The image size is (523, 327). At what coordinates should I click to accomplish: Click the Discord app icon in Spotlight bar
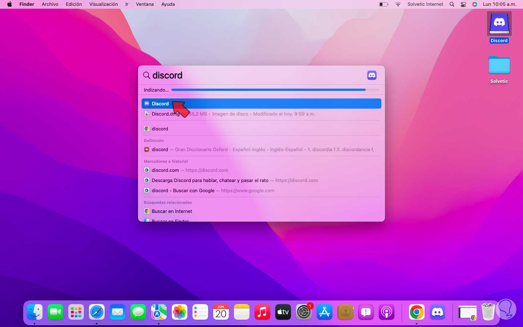tap(372, 75)
